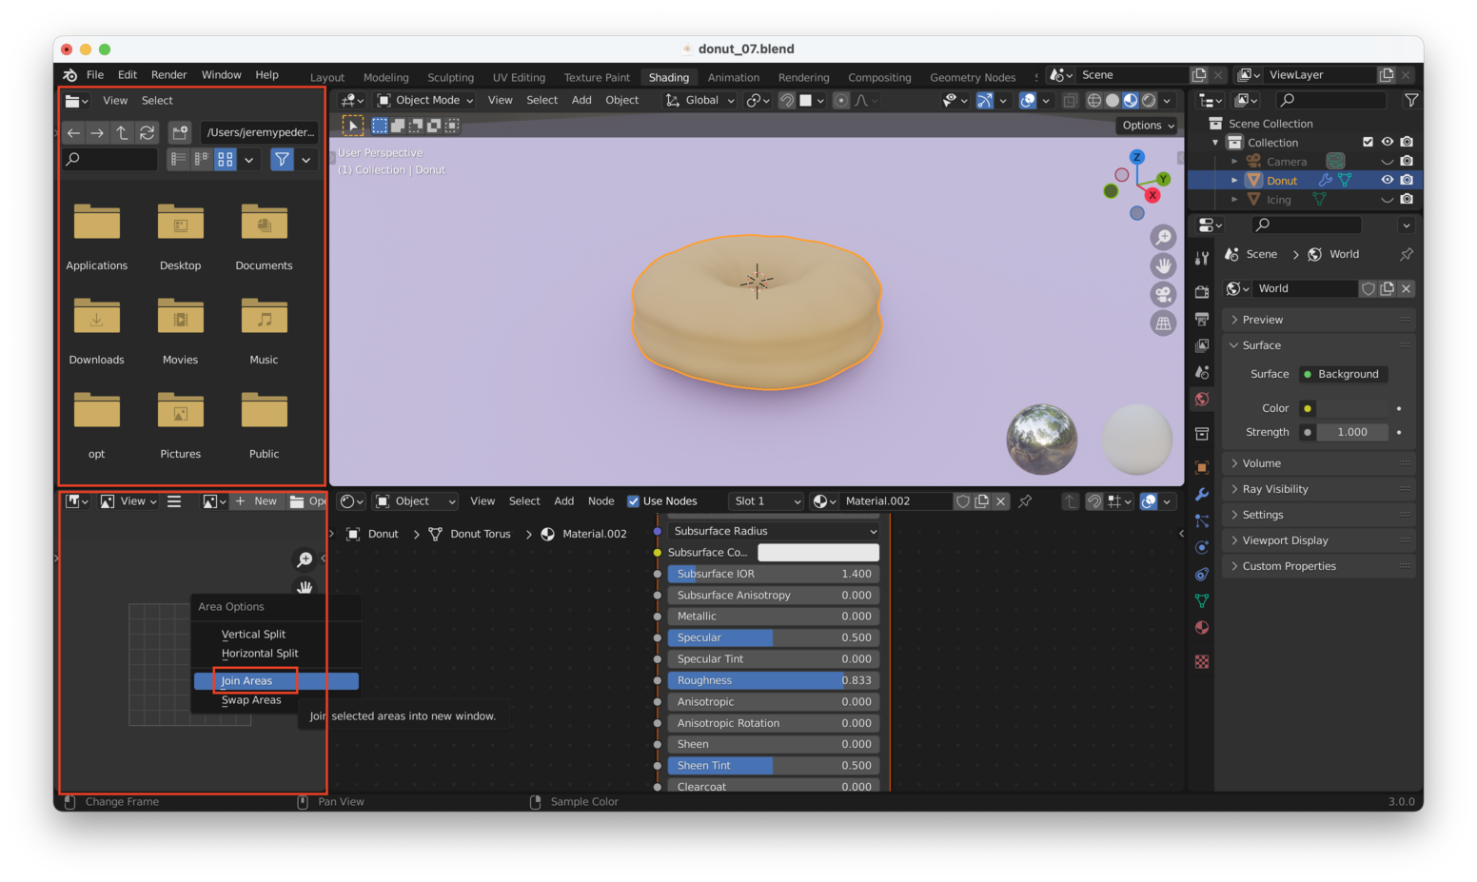Viewport: 1477px width, 882px height.
Task: Click the Background surface shader button
Action: pyautogui.click(x=1347, y=374)
